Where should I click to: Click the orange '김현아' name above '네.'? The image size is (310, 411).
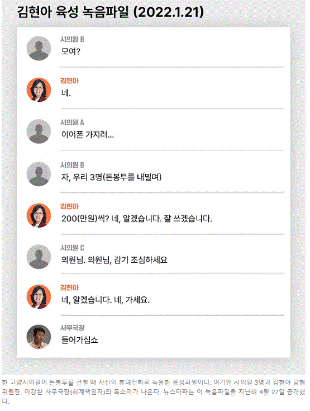(69, 81)
